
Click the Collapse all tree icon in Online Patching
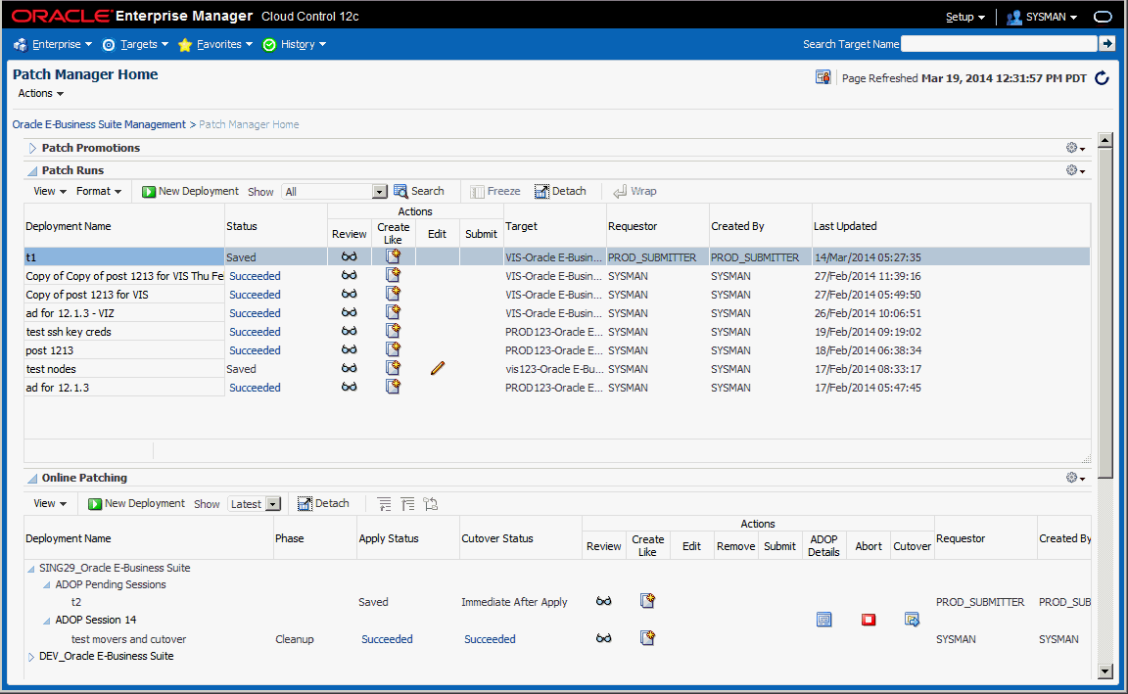tap(385, 504)
